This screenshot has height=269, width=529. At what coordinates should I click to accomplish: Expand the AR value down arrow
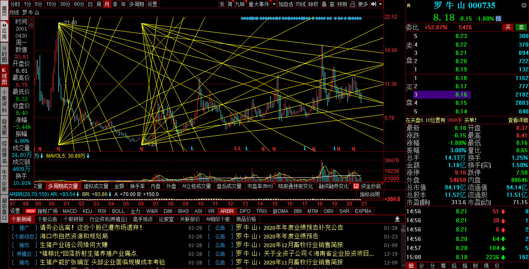(x=78, y=194)
